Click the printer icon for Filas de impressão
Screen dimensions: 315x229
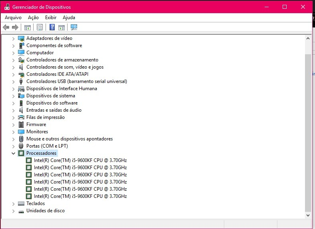21,117
